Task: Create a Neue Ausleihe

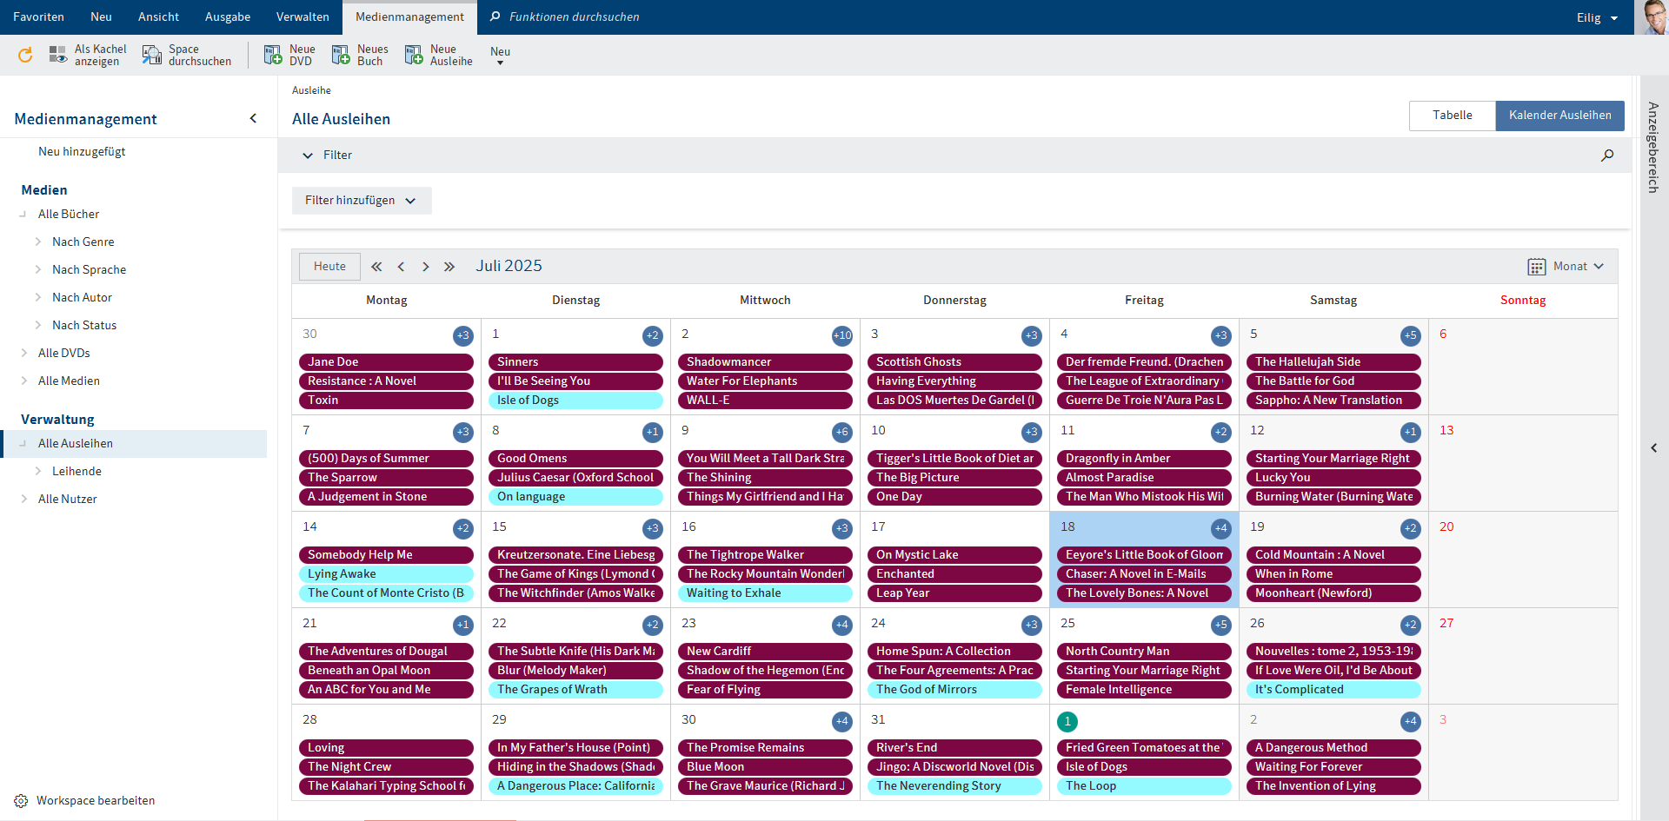Action: [x=414, y=56]
